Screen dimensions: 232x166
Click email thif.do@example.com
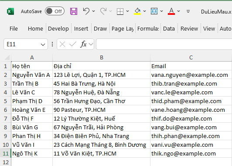coord(191,118)
